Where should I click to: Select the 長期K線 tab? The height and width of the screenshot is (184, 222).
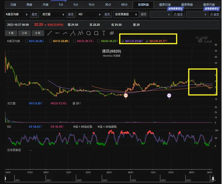[x=143, y=5]
